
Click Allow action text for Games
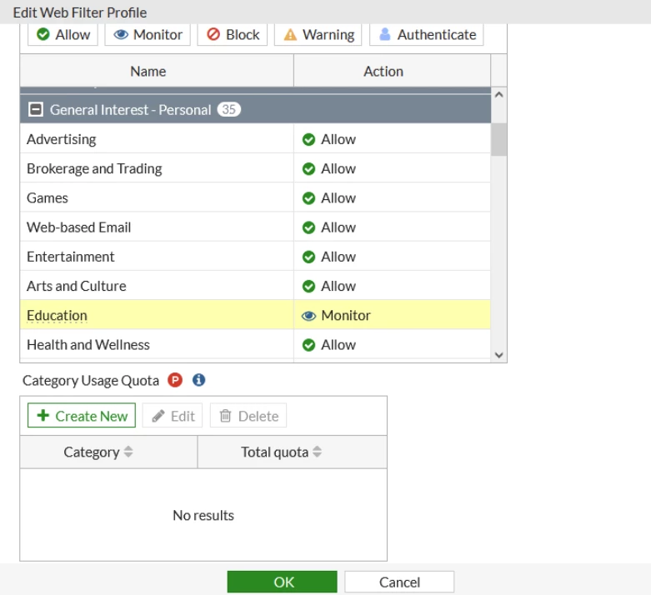(x=338, y=198)
